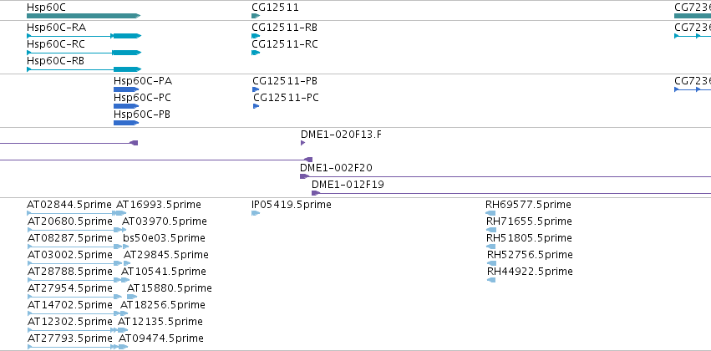Select the Hsp60C-RC transcript glyph
Screen dimensions: 711x351
pos(84,53)
